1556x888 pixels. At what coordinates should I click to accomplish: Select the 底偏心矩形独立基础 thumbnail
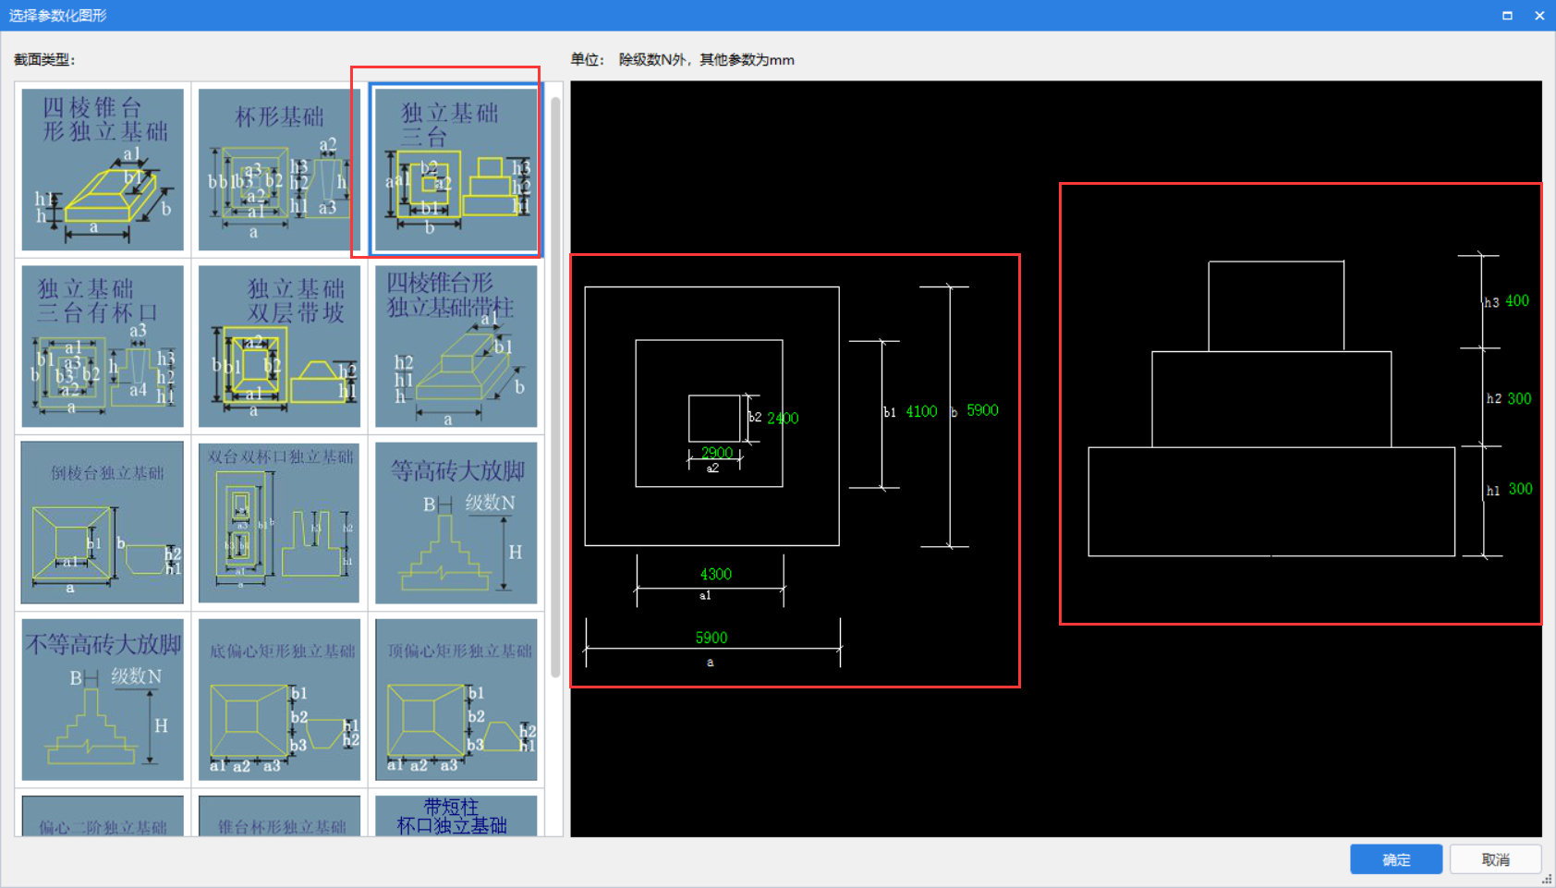[279, 699]
